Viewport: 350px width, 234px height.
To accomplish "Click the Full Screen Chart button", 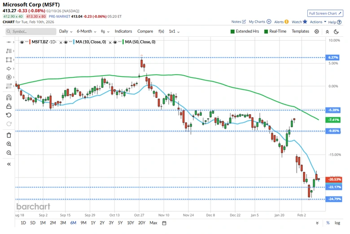I will (325, 13).
